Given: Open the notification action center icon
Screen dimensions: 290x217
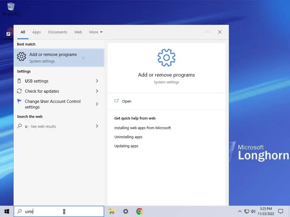Looking at the screenshot, I should click(x=281, y=211).
